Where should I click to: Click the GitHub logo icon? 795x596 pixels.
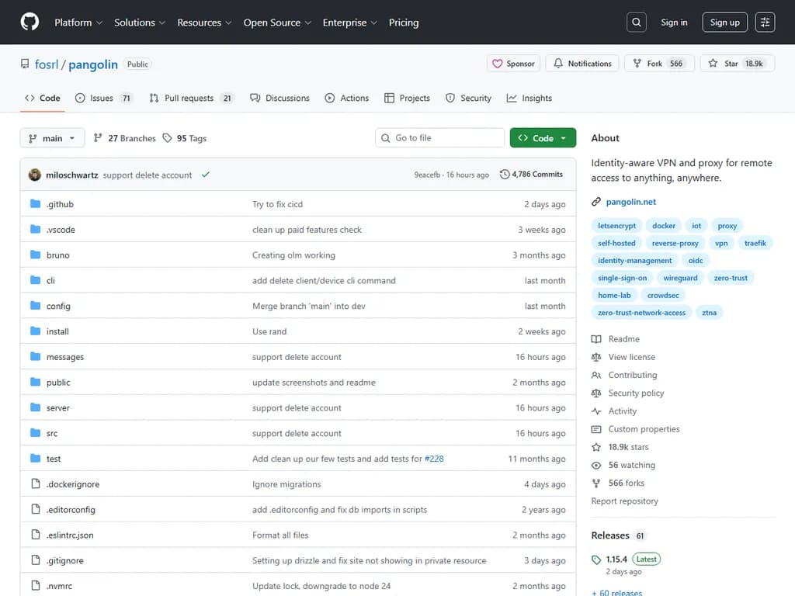pyautogui.click(x=30, y=23)
